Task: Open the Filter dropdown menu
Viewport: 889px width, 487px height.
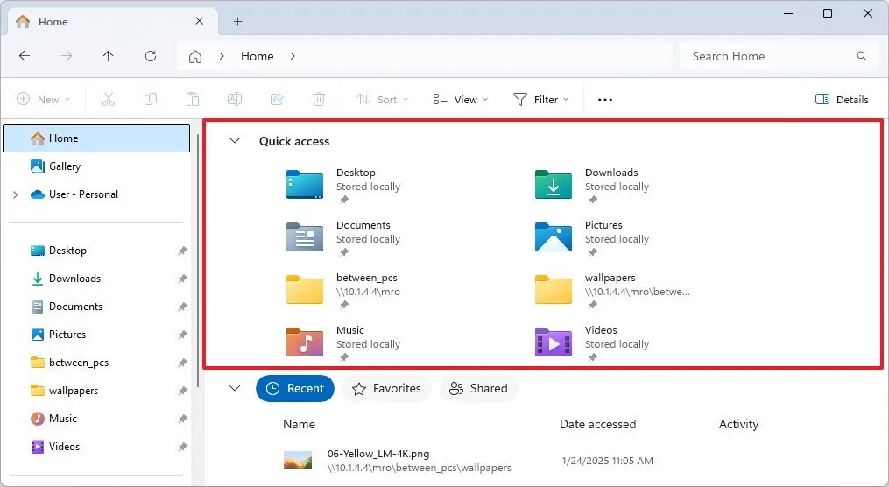Action: click(541, 99)
